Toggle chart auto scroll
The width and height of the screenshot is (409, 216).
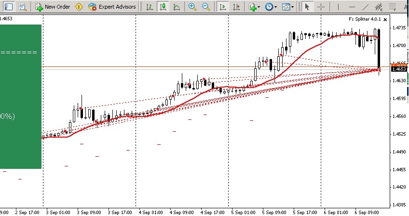tap(222, 7)
